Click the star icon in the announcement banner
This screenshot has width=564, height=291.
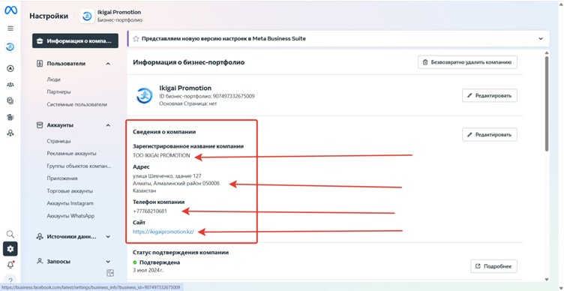tap(136, 38)
